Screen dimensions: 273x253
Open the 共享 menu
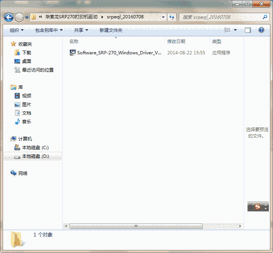81,30
